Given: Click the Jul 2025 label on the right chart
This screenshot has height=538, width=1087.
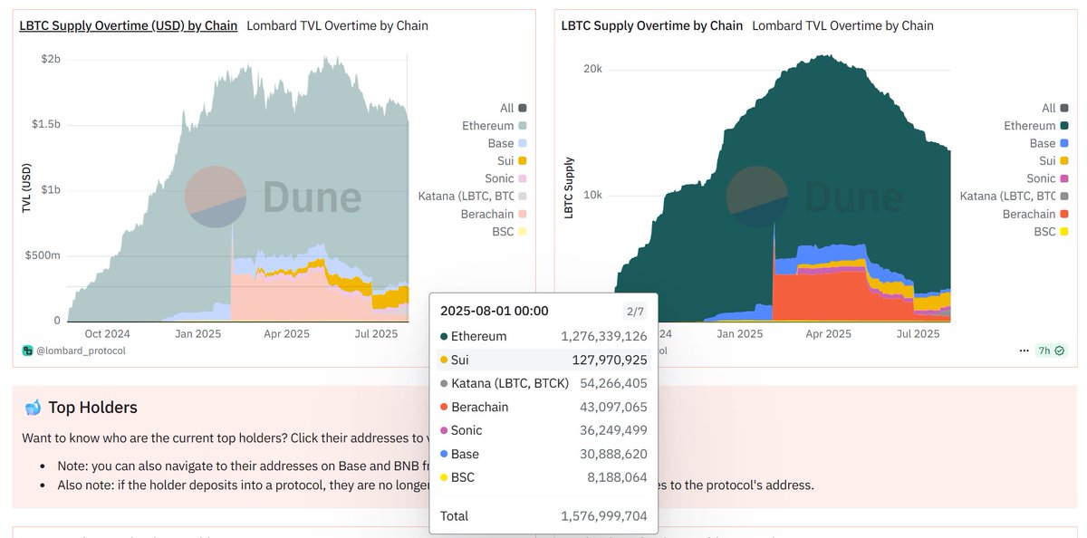Looking at the screenshot, I should [x=919, y=333].
